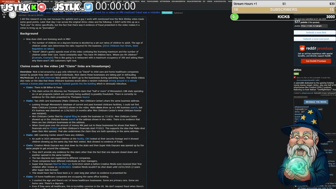The width and height of the screenshot is (336, 189).
Task: Click GET NEW REDDIT in top bar
Action: coord(9,1)
